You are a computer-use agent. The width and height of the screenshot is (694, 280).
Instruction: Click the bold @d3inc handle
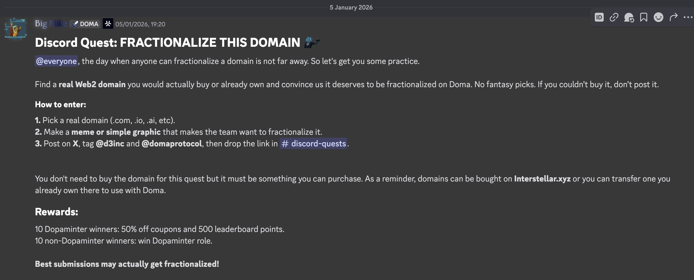[x=110, y=143]
